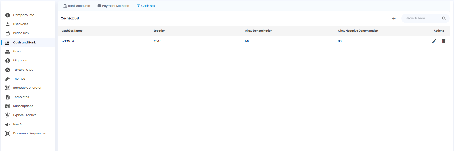The image size is (454, 151).
Task: Add a new cash box with plus icon
Action: coord(394,19)
